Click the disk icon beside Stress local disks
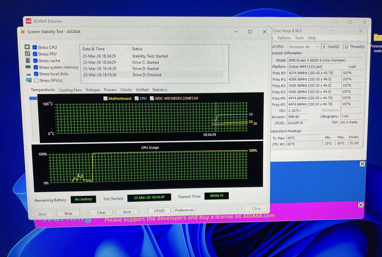This screenshot has height=257, width=382. pos(29,74)
